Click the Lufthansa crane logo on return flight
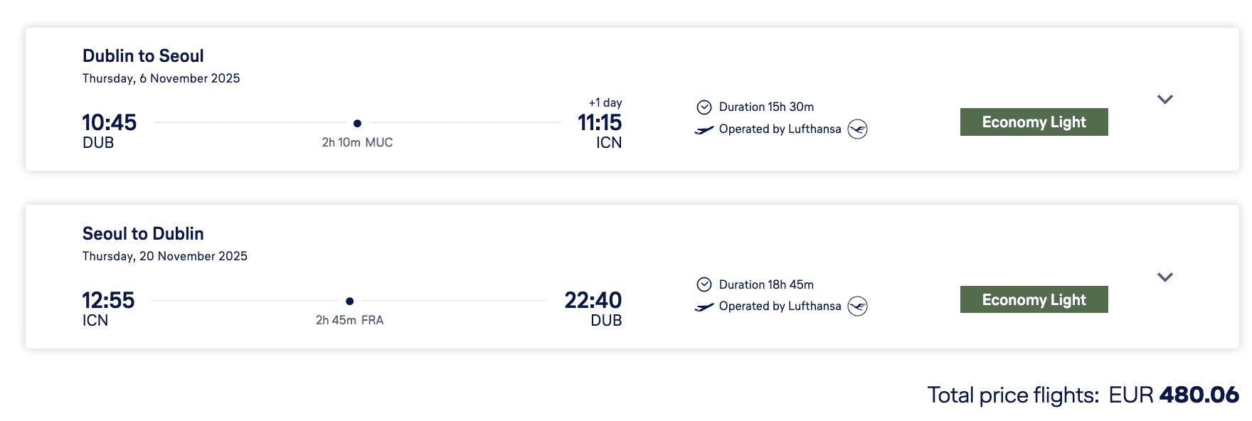 point(858,307)
